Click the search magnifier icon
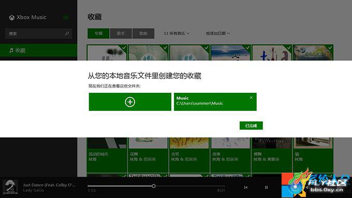 [x=67, y=34]
